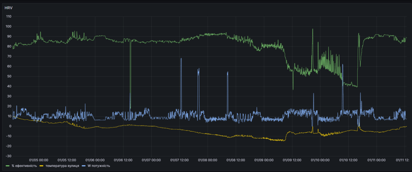Click the green efficiency legend color marker
The width and height of the screenshot is (412, 172).
[x=8, y=166]
